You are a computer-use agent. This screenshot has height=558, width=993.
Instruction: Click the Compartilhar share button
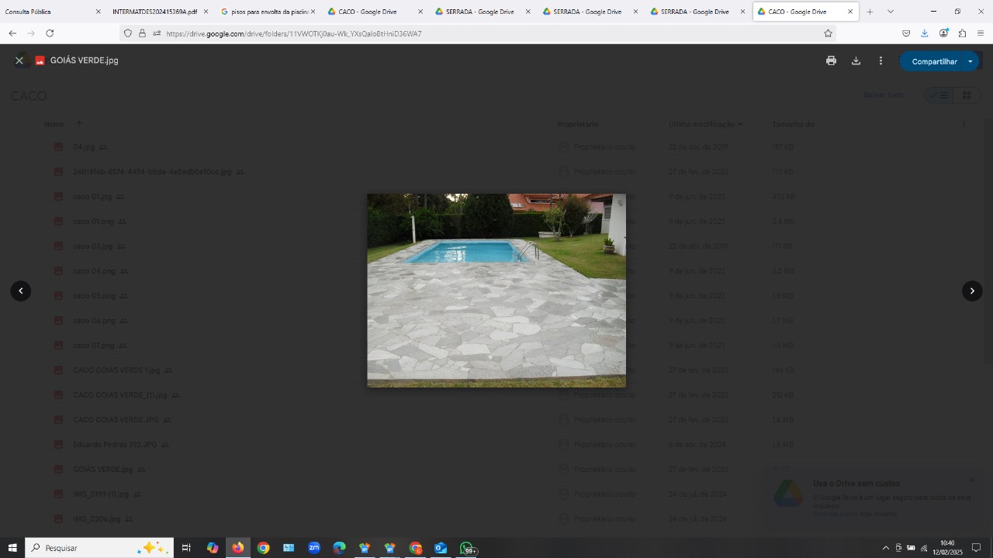click(933, 61)
